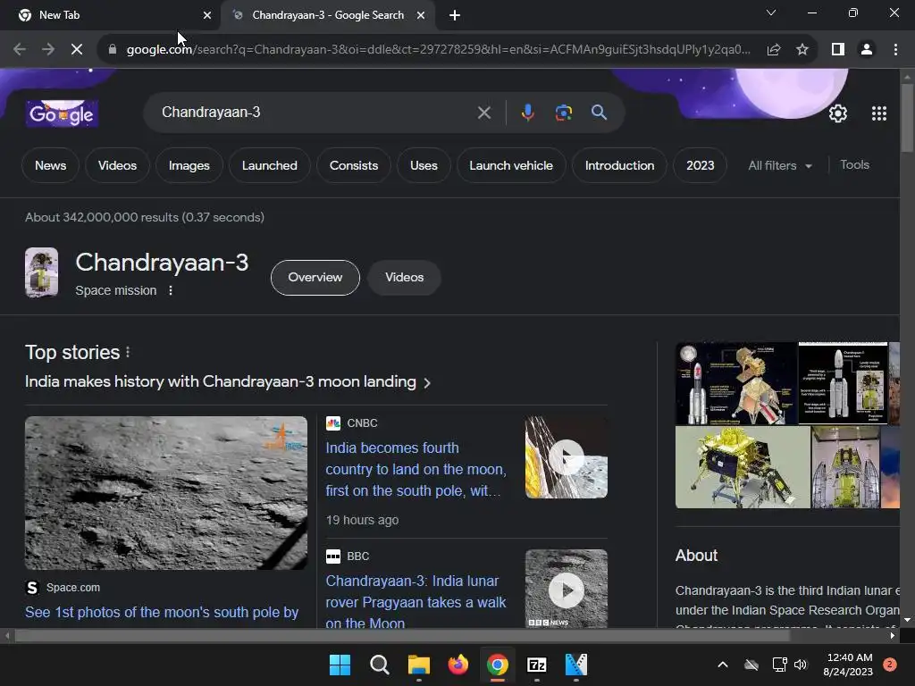Click into the Chandrayaan-3 search field
915x686 pixels.
pyautogui.click(x=315, y=113)
